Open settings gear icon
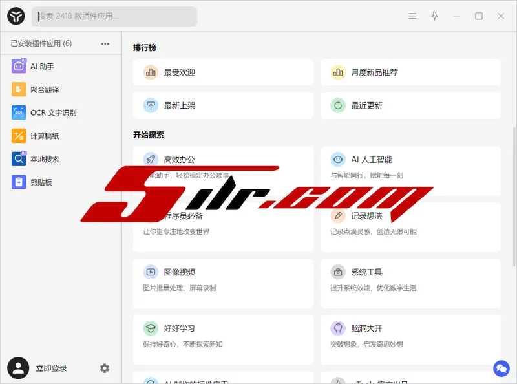Image resolution: width=517 pixels, height=384 pixels. click(x=105, y=368)
